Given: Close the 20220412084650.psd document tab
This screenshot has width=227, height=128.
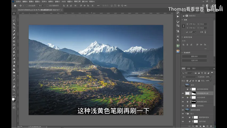Looking at the screenshot, I should coord(62,10).
